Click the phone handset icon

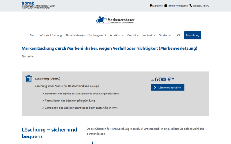pos(191,6)
